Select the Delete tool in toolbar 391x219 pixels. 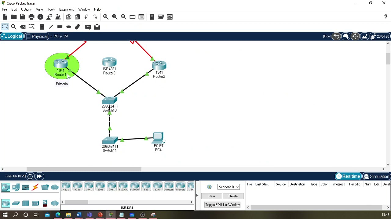[23, 27]
